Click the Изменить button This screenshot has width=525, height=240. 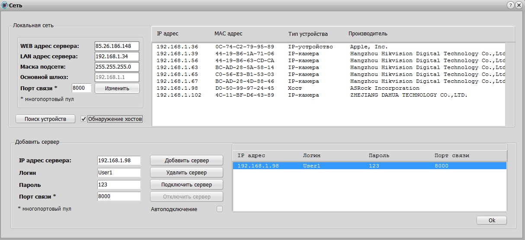tap(117, 88)
